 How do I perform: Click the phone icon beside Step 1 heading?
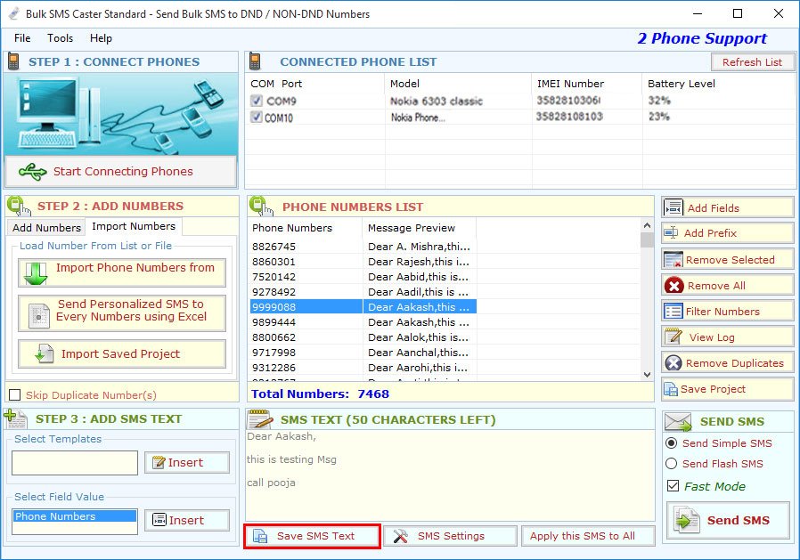point(13,61)
